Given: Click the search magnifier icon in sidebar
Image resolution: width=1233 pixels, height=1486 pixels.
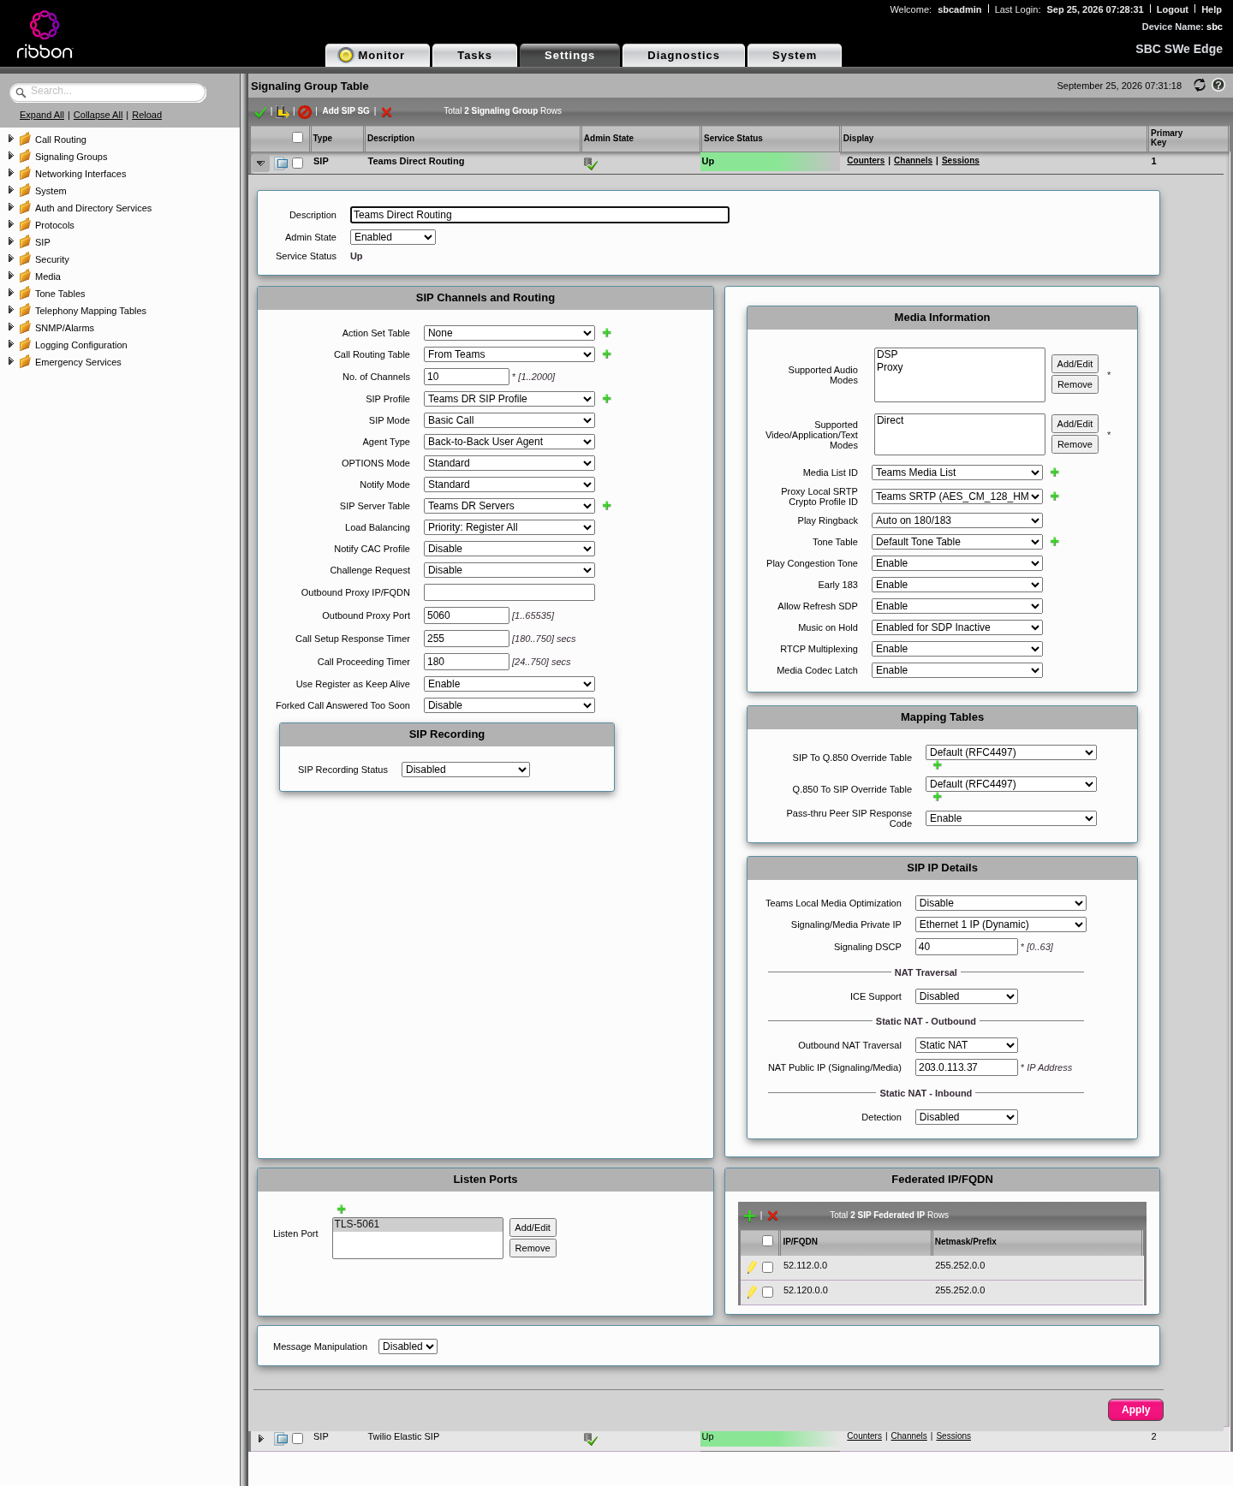Looking at the screenshot, I should (x=21, y=92).
